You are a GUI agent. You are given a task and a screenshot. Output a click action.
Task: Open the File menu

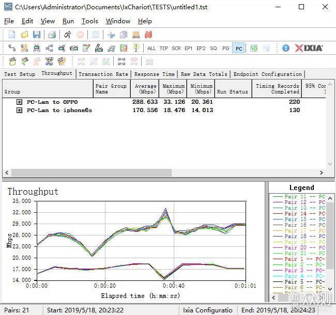click(x=9, y=21)
